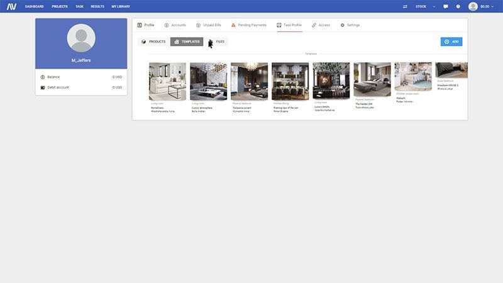This screenshot has height=283, width=503.
Task: Click the M_Jeffers username
Action: [x=81, y=60]
